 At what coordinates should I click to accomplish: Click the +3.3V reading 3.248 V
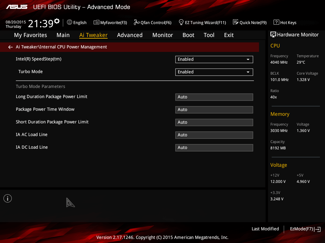(277, 199)
